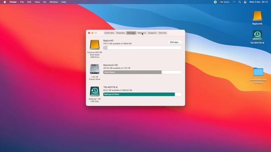Viewport: 271px width, 152px height.
Task: Open the Apple menu
Action: click(x=5, y=2)
